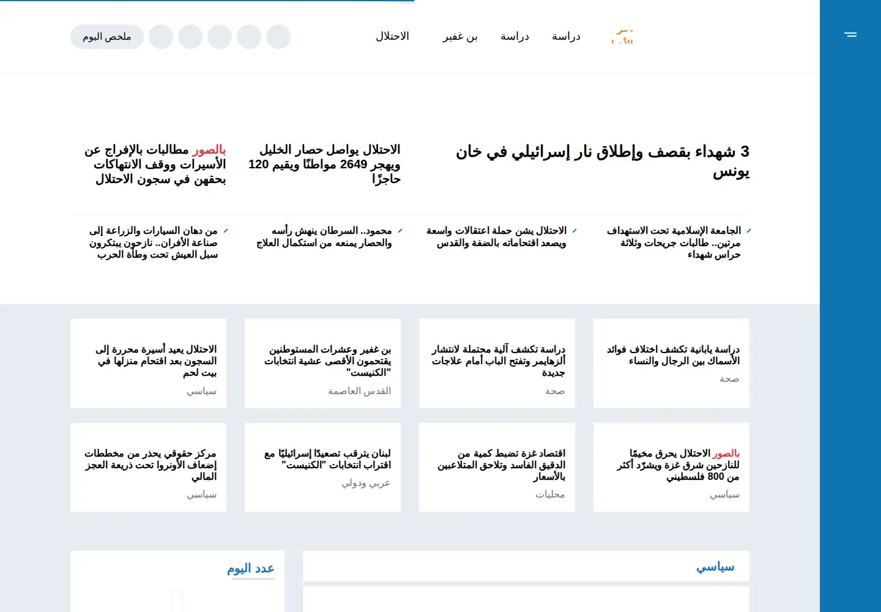881x612 pixels.
Task: Read بالصور مطالبات بالإفراج عن الأسيرات story
Action: click(155, 164)
